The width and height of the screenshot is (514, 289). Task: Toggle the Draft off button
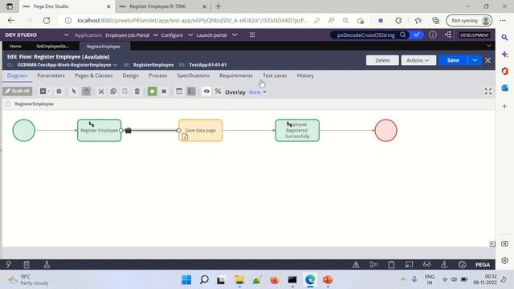18,91
